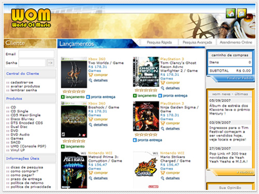Click cart icon for Ninja Gaiden Sigma
This screenshot has height=194, width=259.
click(x=163, y=123)
